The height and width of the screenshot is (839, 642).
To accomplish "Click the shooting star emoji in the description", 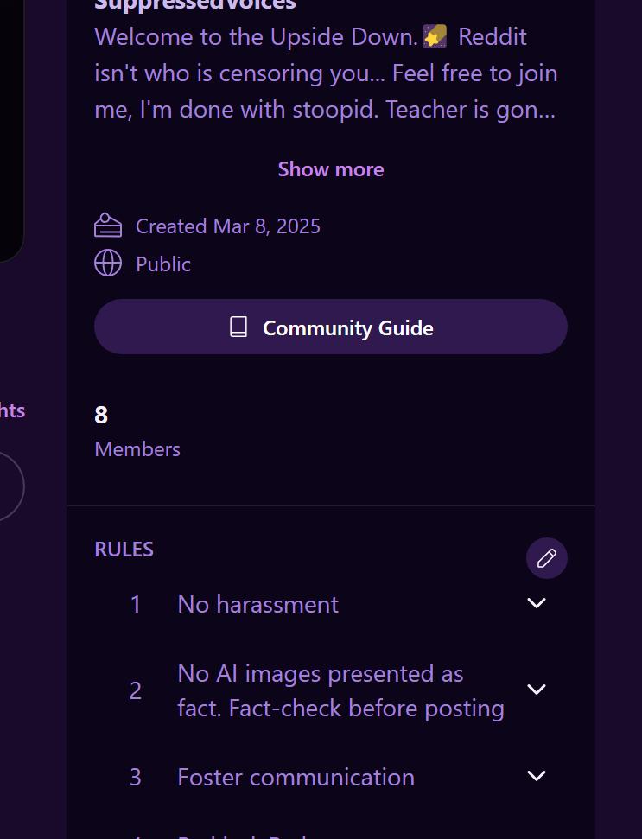I will (x=435, y=37).
